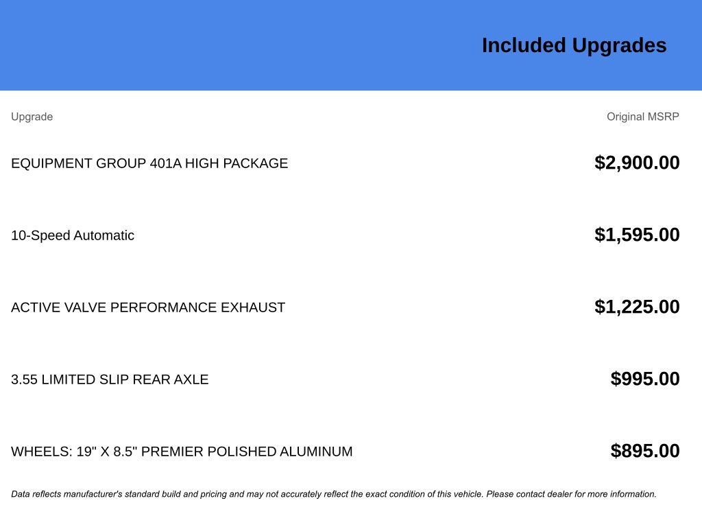The image size is (702, 527).
Task: Click the $1,595.00 price
Action: pos(637,235)
